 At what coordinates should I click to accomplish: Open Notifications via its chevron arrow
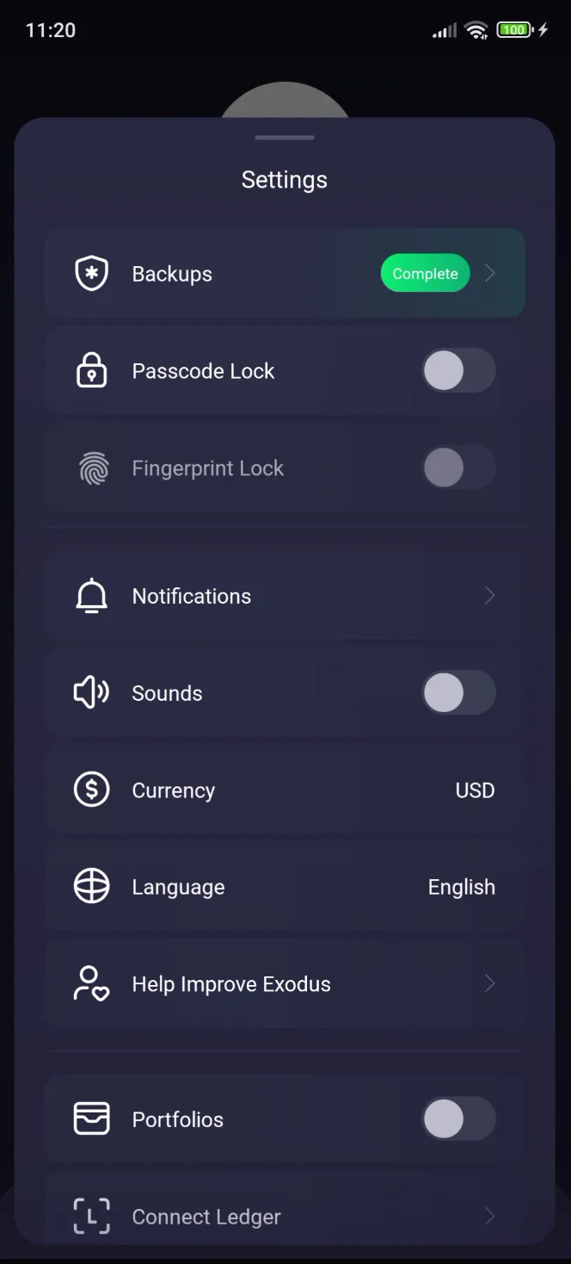489,595
